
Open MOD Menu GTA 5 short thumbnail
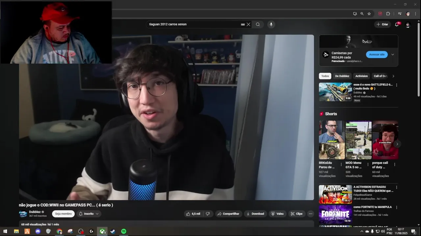click(x=359, y=140)
